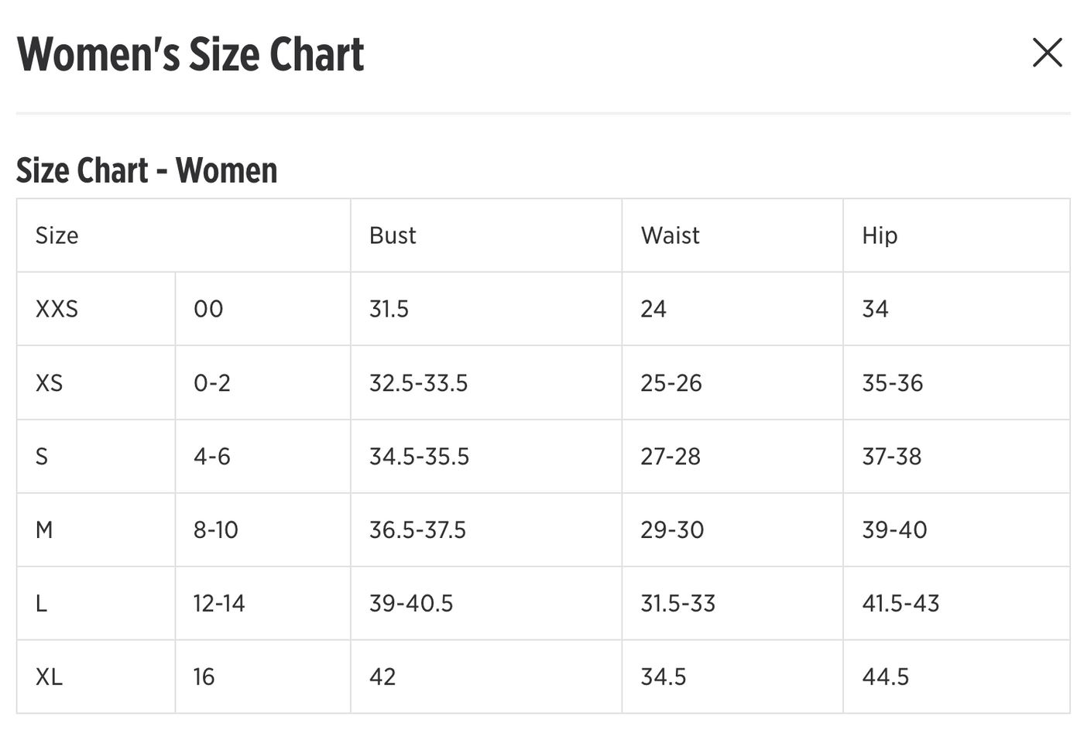Select the Bust column header

tap(486, 235)
